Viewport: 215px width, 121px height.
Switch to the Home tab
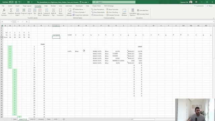[10, 6]
